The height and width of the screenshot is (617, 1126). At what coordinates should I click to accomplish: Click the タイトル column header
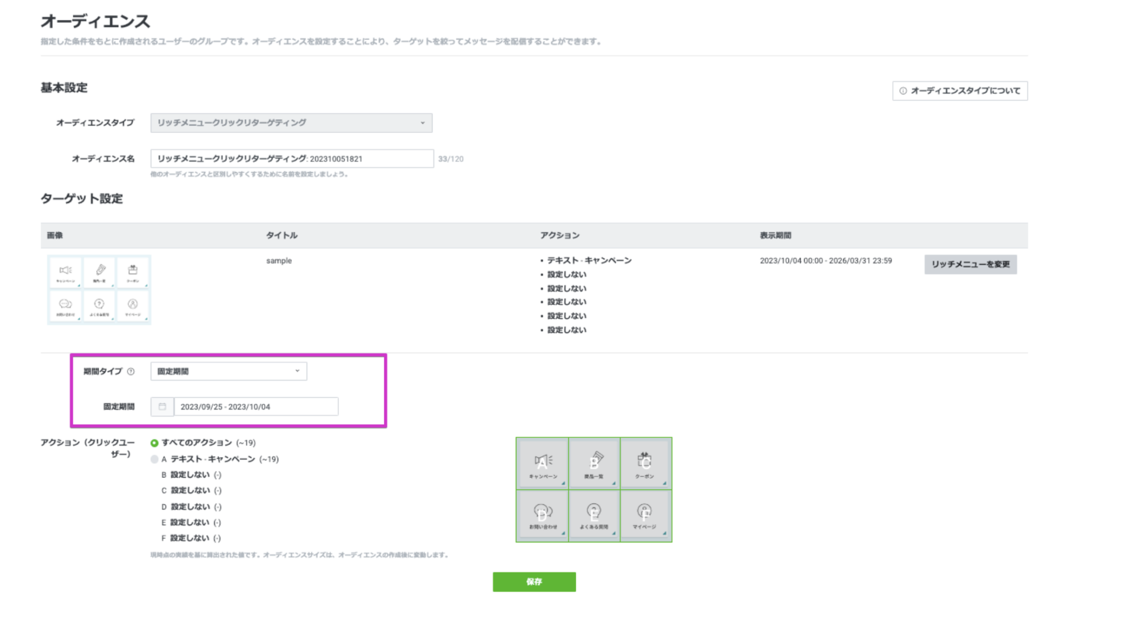point(281,235)
